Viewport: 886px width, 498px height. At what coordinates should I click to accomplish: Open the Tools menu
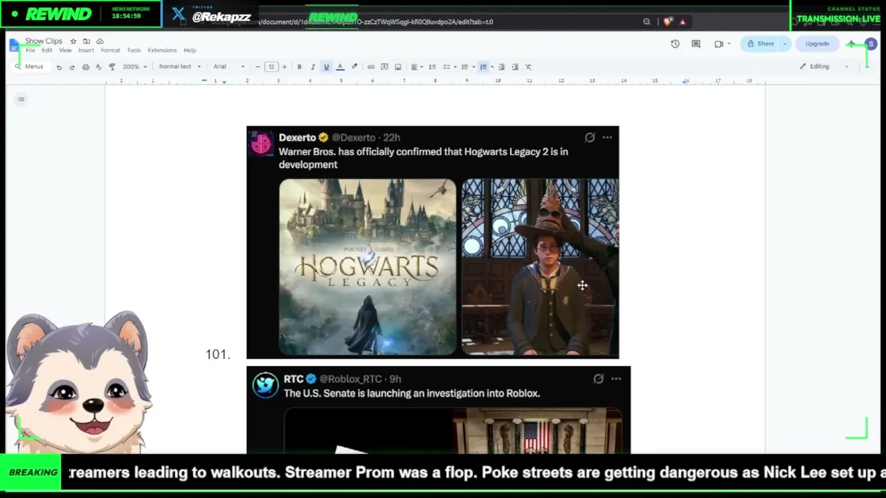pos(134,50)
